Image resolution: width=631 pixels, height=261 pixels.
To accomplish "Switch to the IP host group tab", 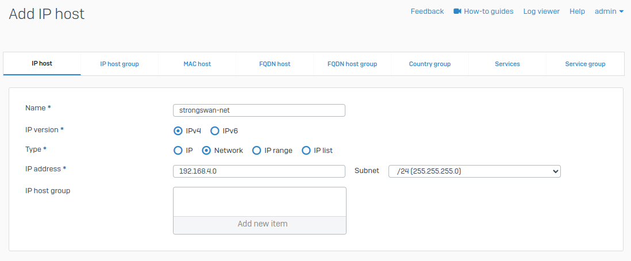I will pos(120,64).
